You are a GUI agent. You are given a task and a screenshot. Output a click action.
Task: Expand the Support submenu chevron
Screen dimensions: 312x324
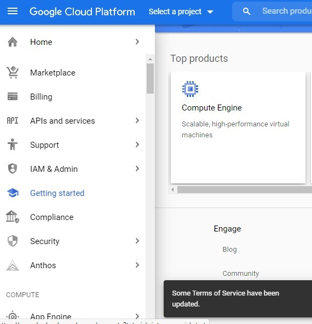pyautogui.click(x=137, y=144)
